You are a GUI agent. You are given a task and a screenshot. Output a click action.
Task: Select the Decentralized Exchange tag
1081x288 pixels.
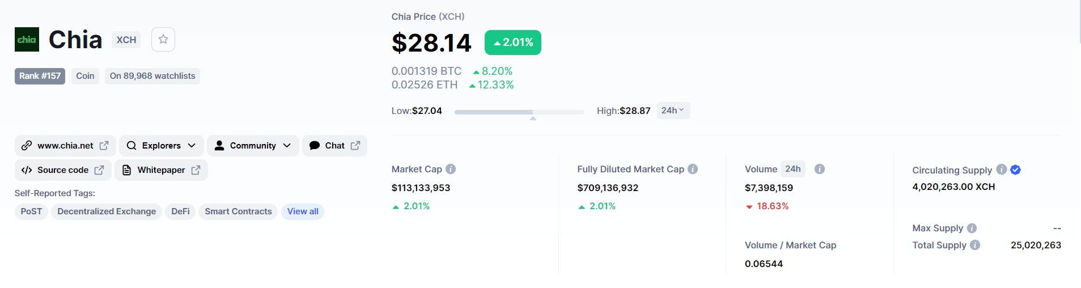(x=107, y=211)
